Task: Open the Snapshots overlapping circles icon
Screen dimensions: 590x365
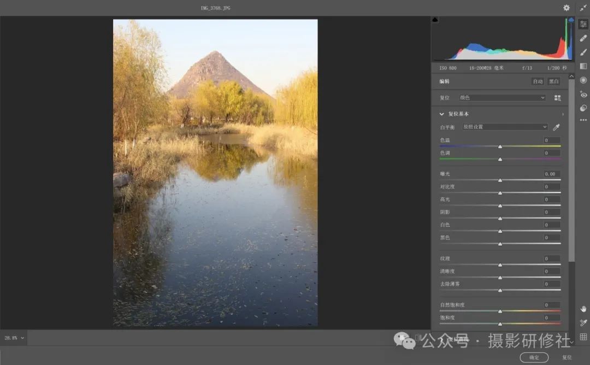Action: click(x=583, y=108)
